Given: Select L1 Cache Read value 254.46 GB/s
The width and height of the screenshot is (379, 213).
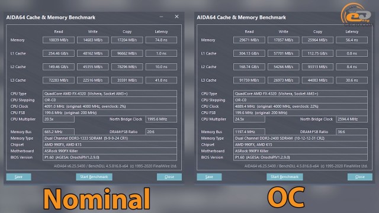Looking at the screenshot, I should point(59,53).
